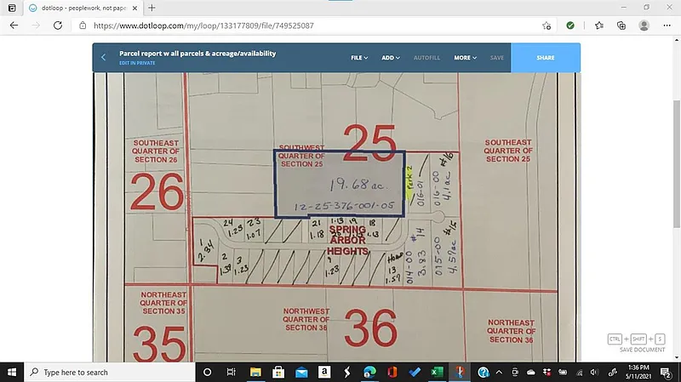Image resolution: width=681 pixels, height=382 pixels.
Task: Click the large red section number 26
Action: 157,191
